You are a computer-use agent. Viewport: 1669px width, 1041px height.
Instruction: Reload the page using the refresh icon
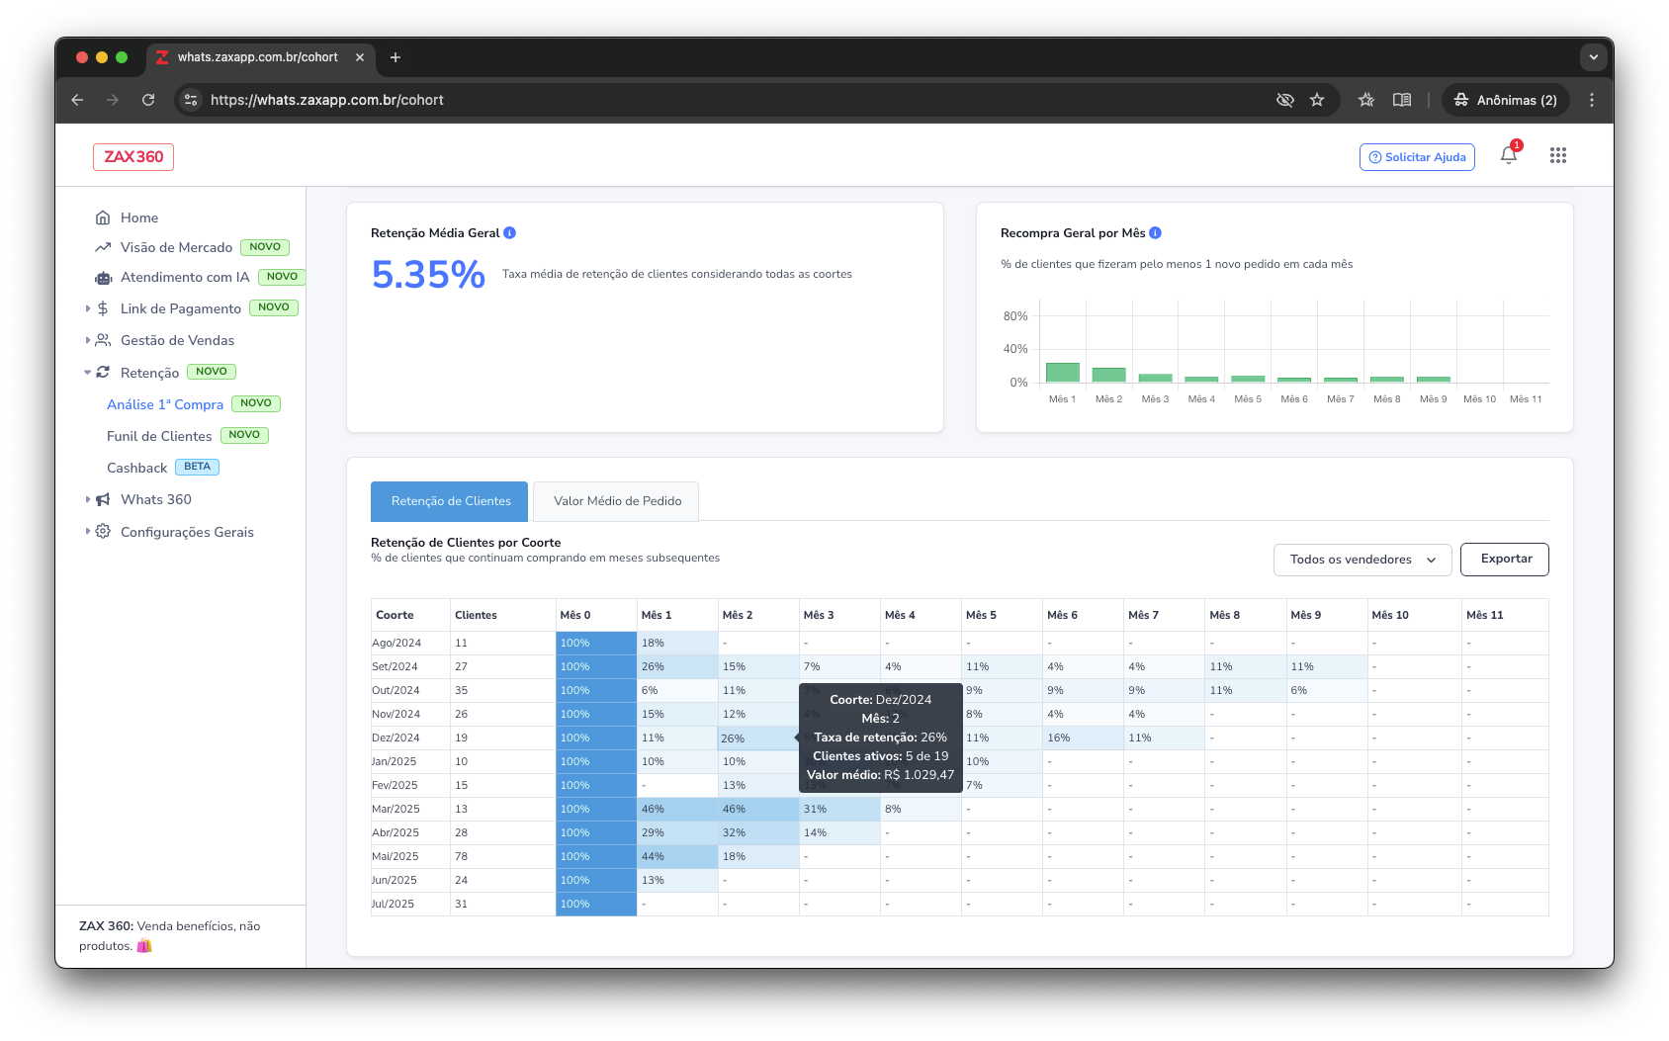148,100
